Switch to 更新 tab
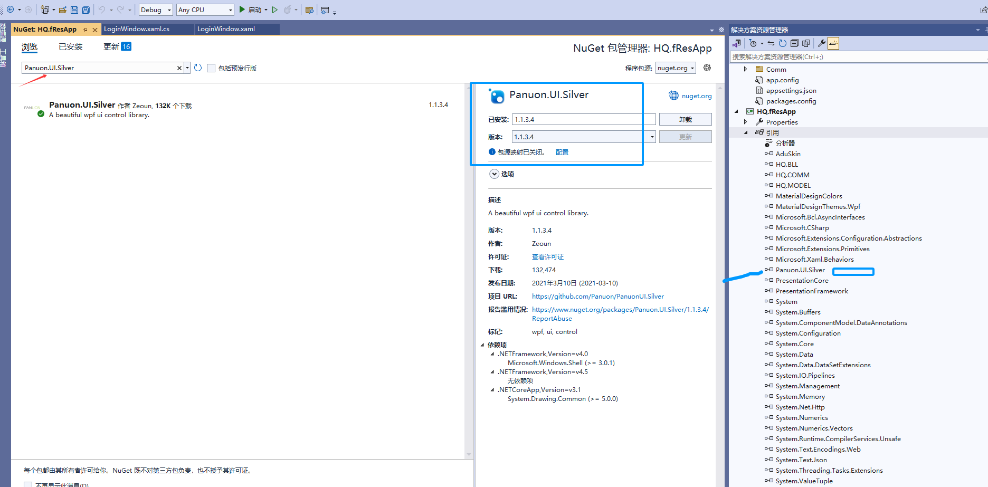 click(117, 46)
